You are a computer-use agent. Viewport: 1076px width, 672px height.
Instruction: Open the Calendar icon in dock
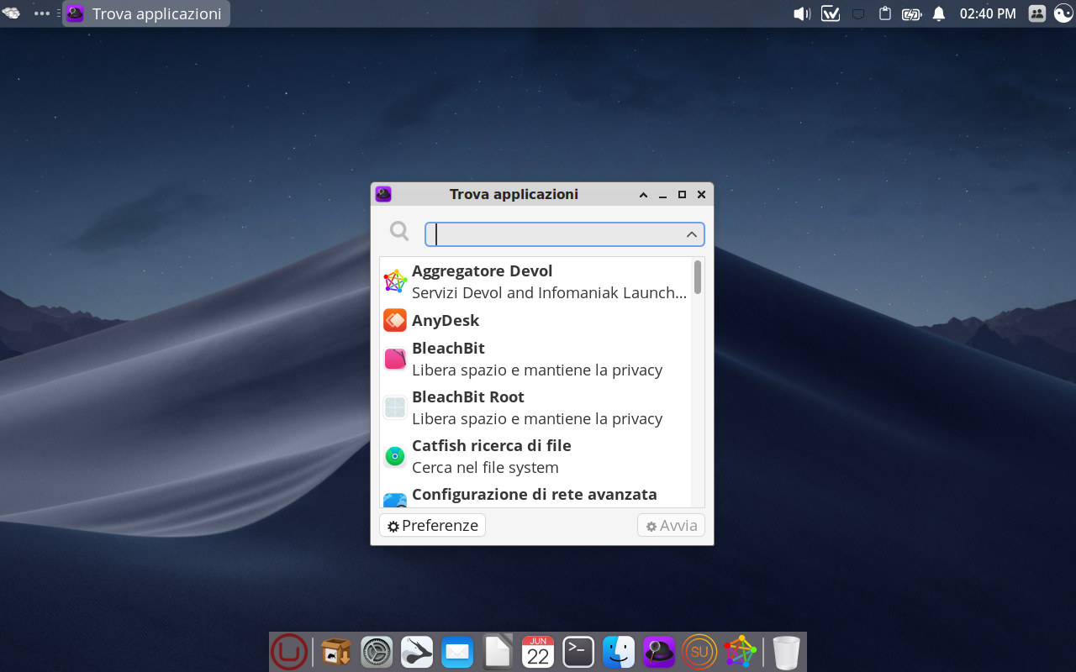tap(538, 652)
